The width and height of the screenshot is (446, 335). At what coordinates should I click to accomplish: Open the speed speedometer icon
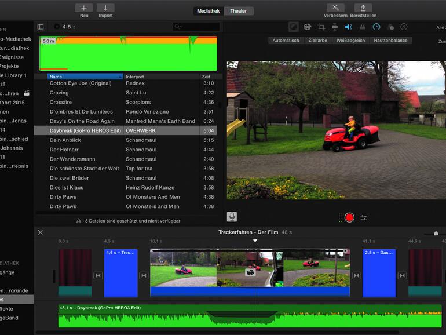click(376, 27)
